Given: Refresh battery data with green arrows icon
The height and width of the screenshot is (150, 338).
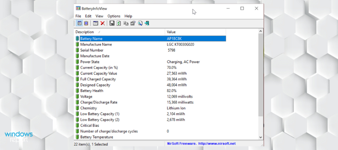Looking at the screenshot, I should tap(119, 23).
